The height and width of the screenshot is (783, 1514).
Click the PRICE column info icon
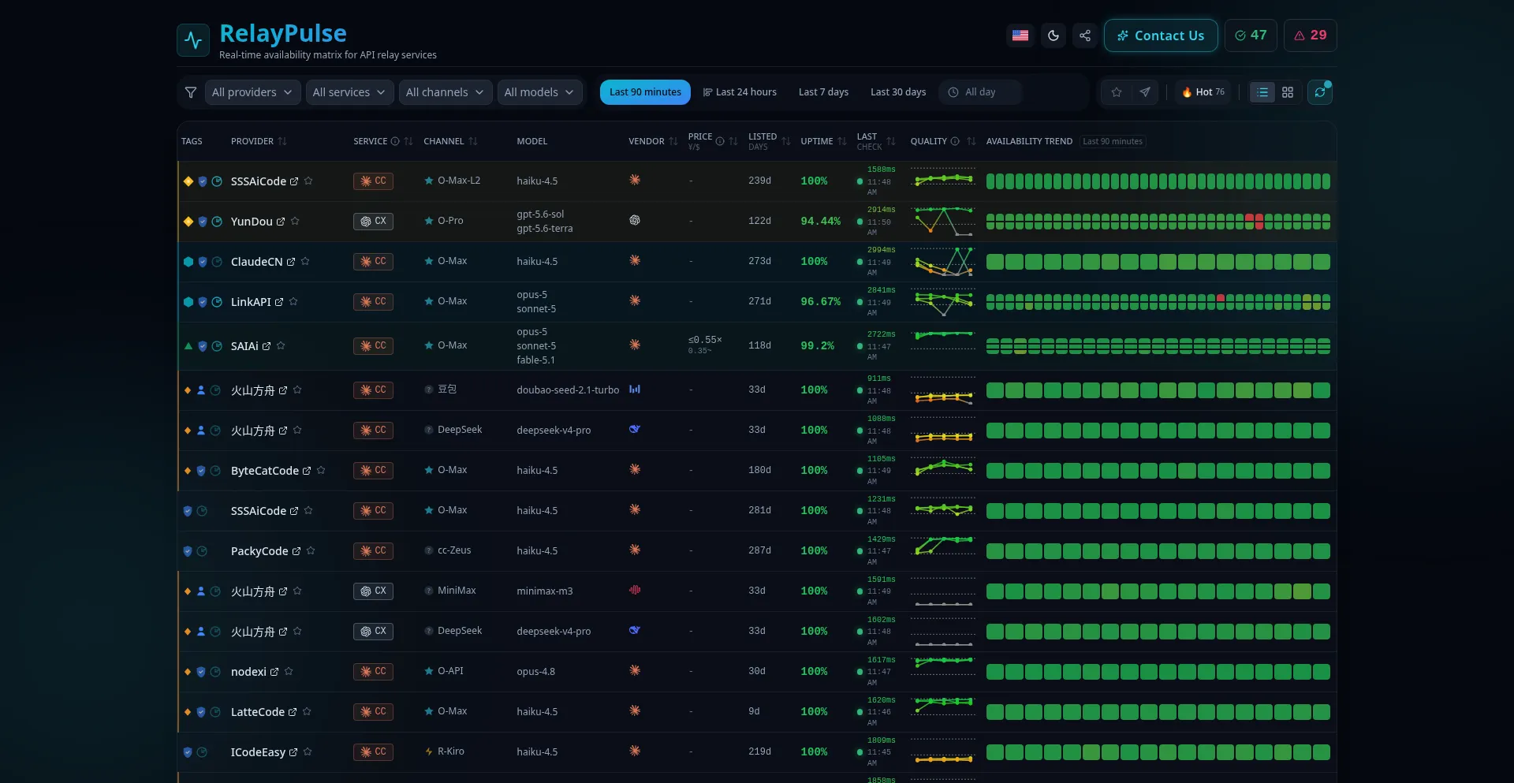(720, 141)
